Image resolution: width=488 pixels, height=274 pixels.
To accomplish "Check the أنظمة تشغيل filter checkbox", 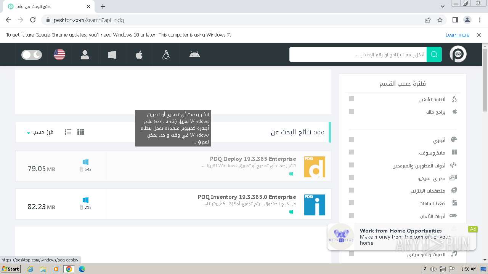I will click(351, 99).
